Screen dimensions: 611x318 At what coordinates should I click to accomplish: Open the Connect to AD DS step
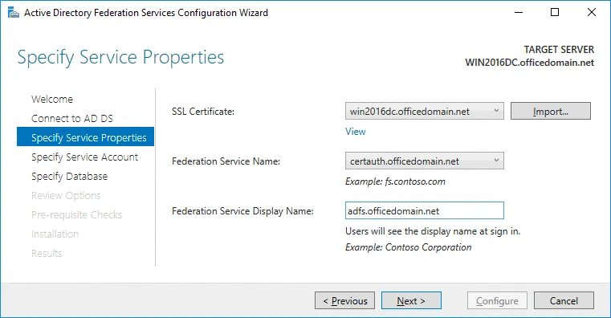[72, 119]
